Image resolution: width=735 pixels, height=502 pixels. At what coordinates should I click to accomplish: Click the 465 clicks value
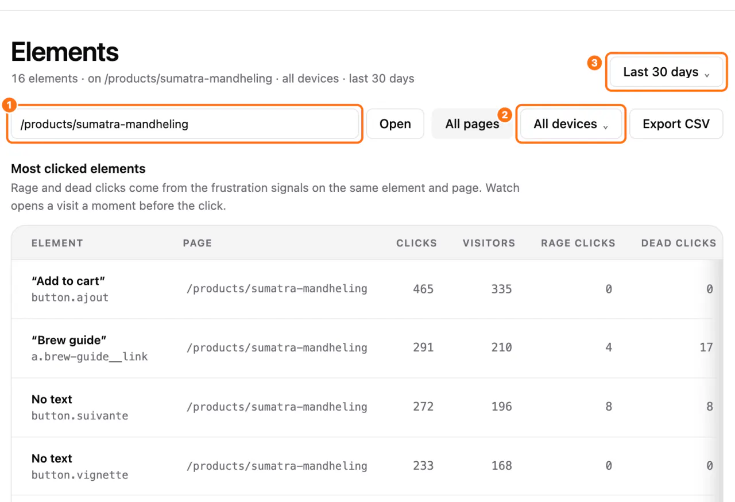[x=423, y=289]
